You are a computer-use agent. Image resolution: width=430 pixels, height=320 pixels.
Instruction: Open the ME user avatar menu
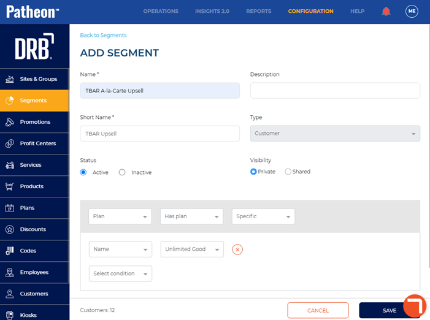[x=412, y=11]
